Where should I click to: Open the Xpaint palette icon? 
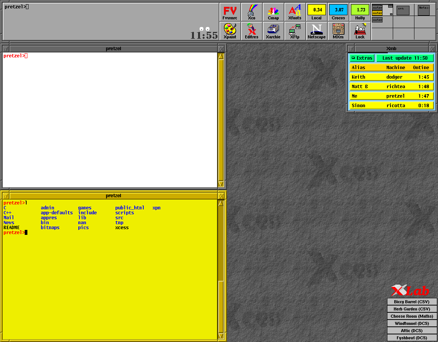coord(230,31)
